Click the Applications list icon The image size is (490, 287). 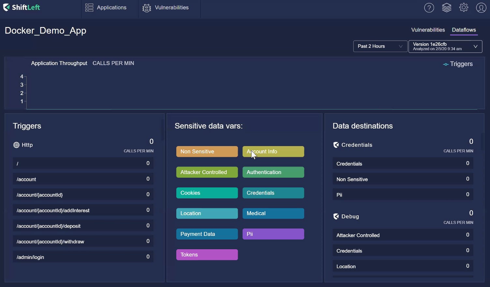pyautogui.click(x=89, y=7)
